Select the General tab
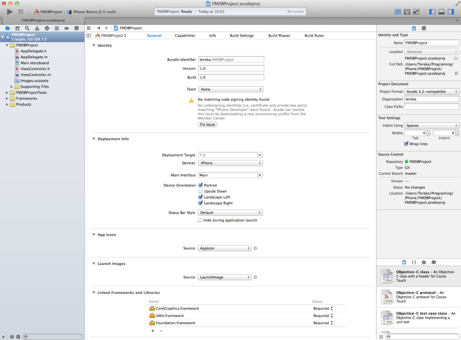The height and width of the screenshot is (340, 461). click(x=154, y=36)
